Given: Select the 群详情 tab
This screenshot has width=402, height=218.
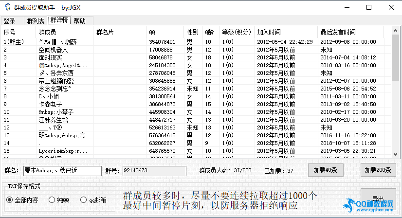Looking at the screenshot, I should (59, 20).
